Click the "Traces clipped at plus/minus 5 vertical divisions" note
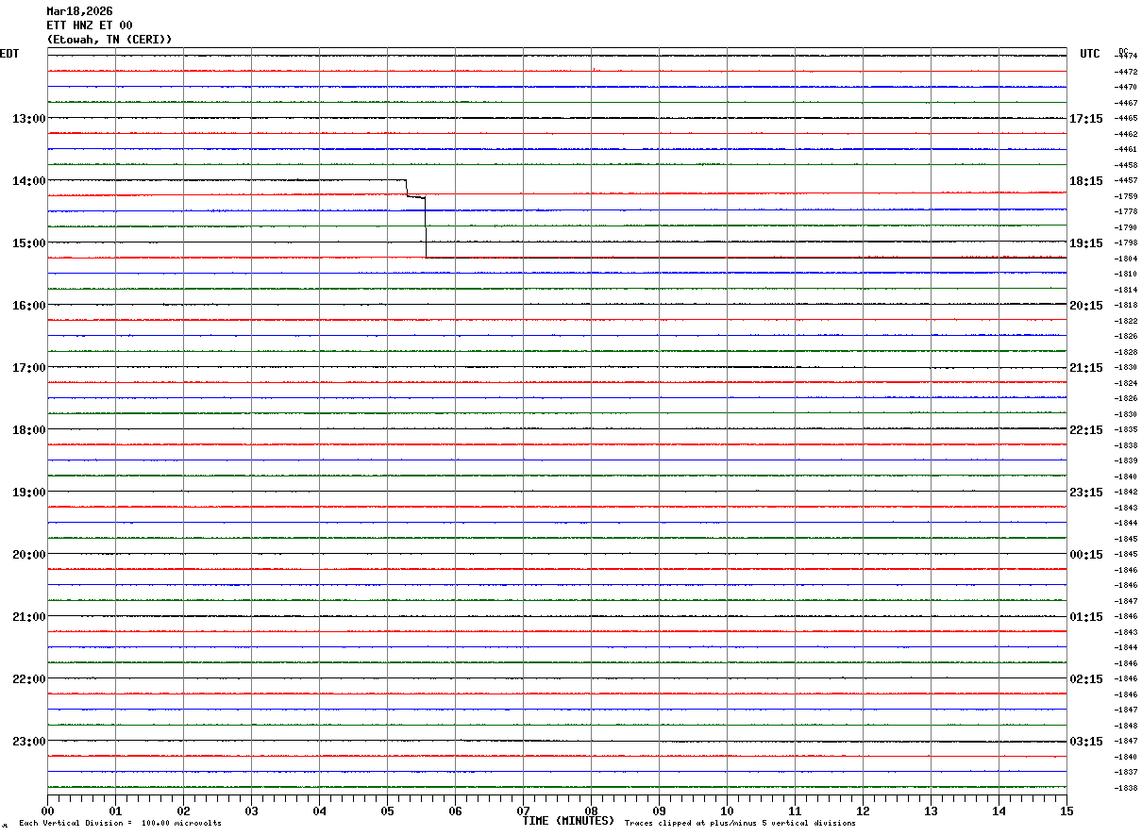Viewport: 1142px width, 836px height. [x=740, y=824]
